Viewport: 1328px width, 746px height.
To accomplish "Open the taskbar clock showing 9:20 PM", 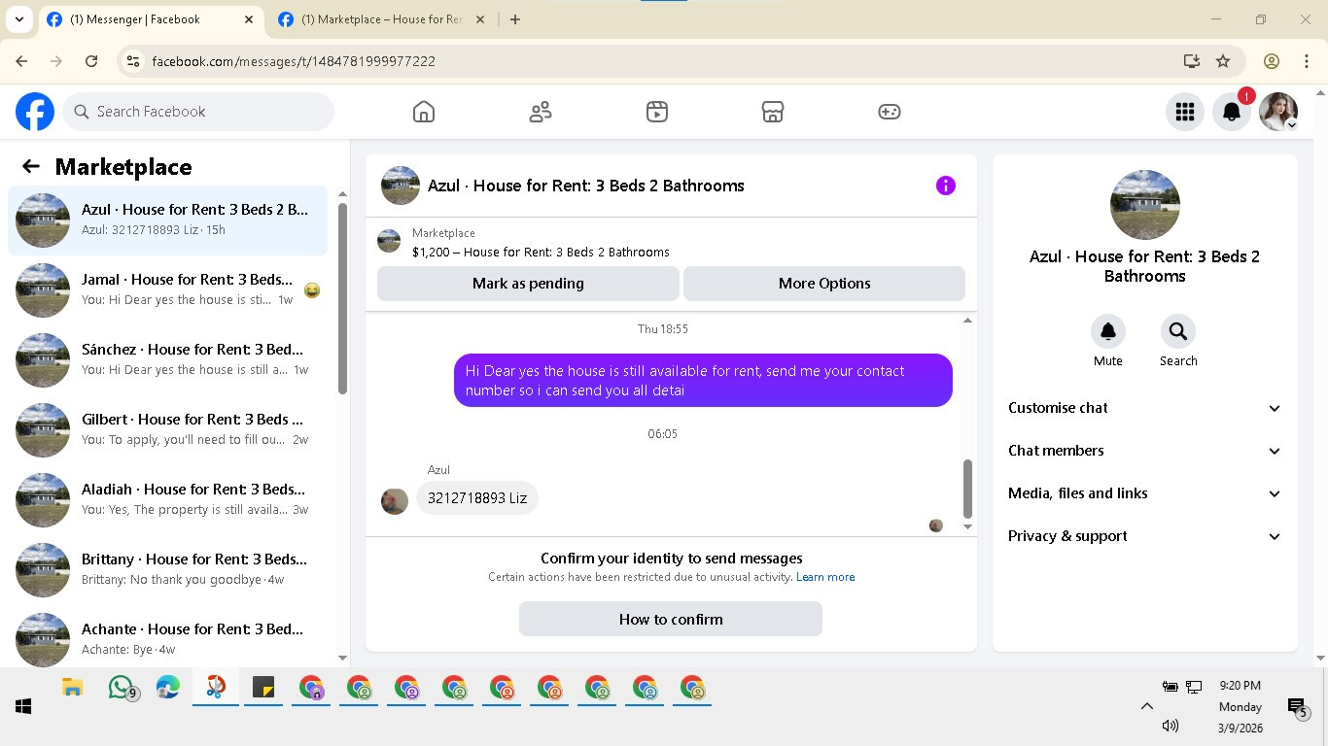I will (1240, 706).
